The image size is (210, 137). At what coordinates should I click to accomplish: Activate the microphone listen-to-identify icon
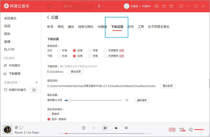point(99,6)
